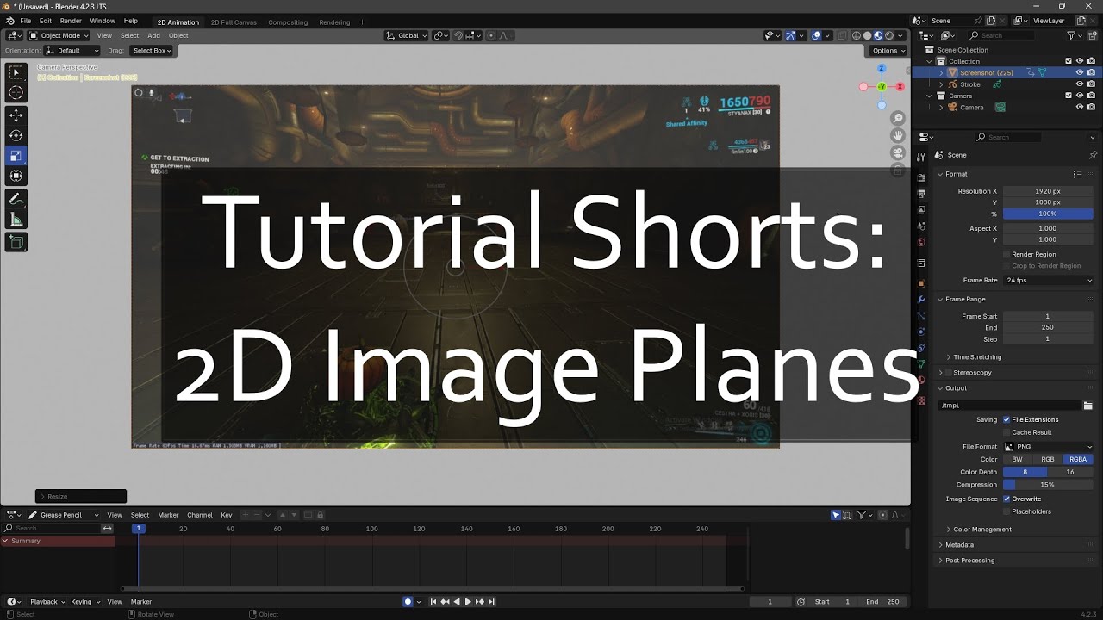This screenshot has height=620, width=1103.
Task: Select RGBA color mode
Action: tap(1078, 460)
